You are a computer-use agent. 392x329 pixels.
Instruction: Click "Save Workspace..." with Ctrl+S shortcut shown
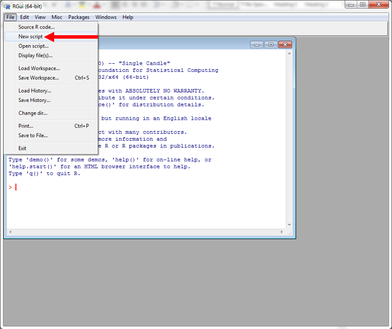pyautogui.click(x=38, y=78)
